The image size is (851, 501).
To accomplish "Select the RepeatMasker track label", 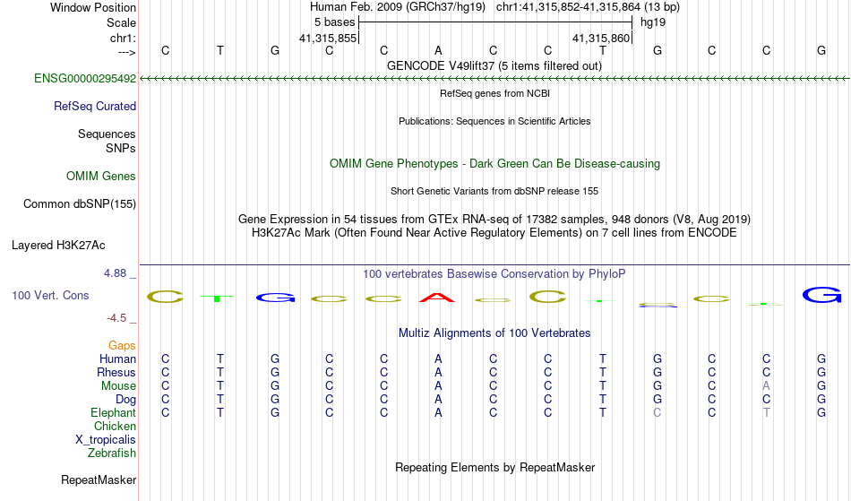I will pyautogui.click(x=99, y=479).
